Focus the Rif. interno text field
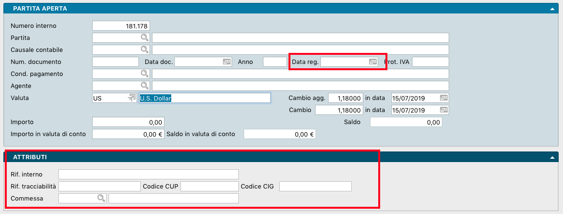This screenshot has width=563, height=214. [149, 174]
